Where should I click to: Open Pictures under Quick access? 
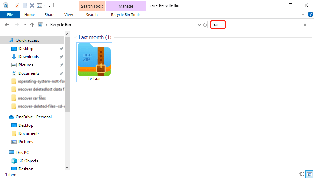tap(26, 65)
